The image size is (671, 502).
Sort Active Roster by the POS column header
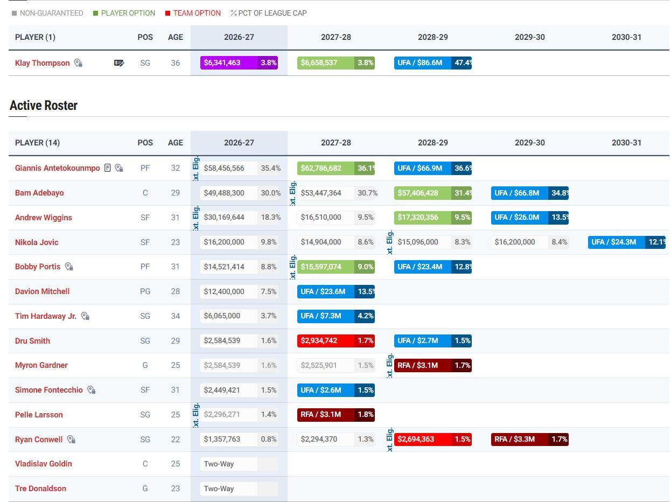pos(145,143)
